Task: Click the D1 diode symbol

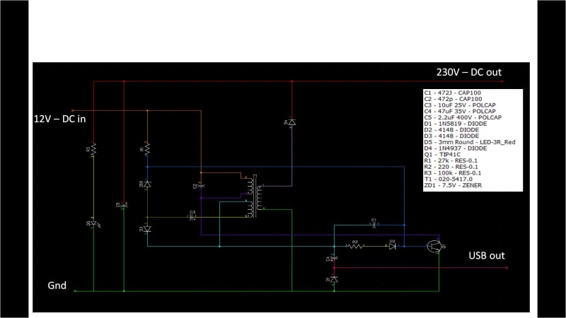Action: (334, 279)
